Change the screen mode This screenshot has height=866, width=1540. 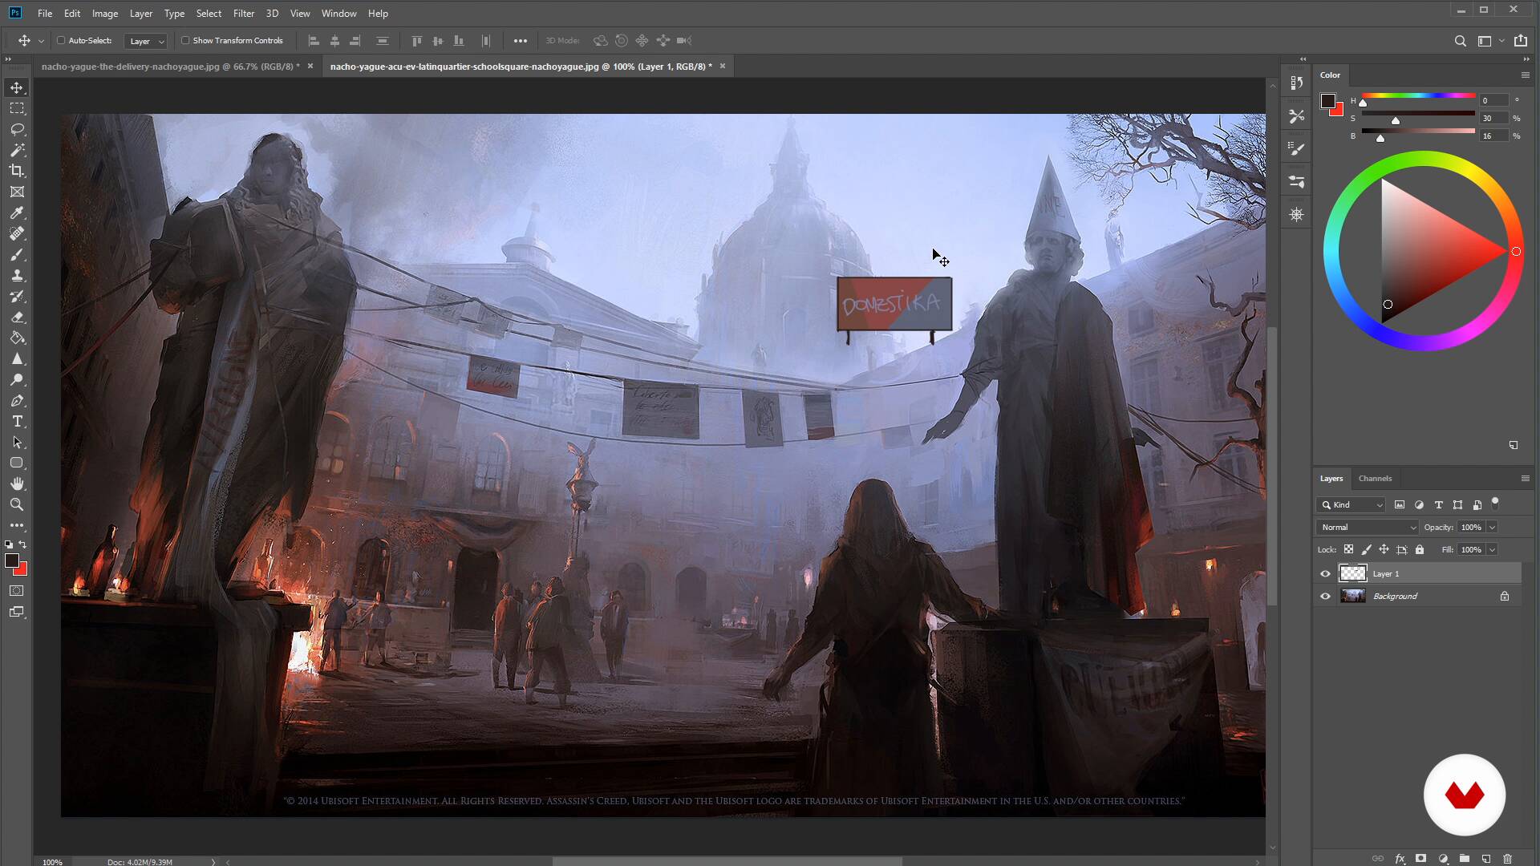[x=17, y=612]
